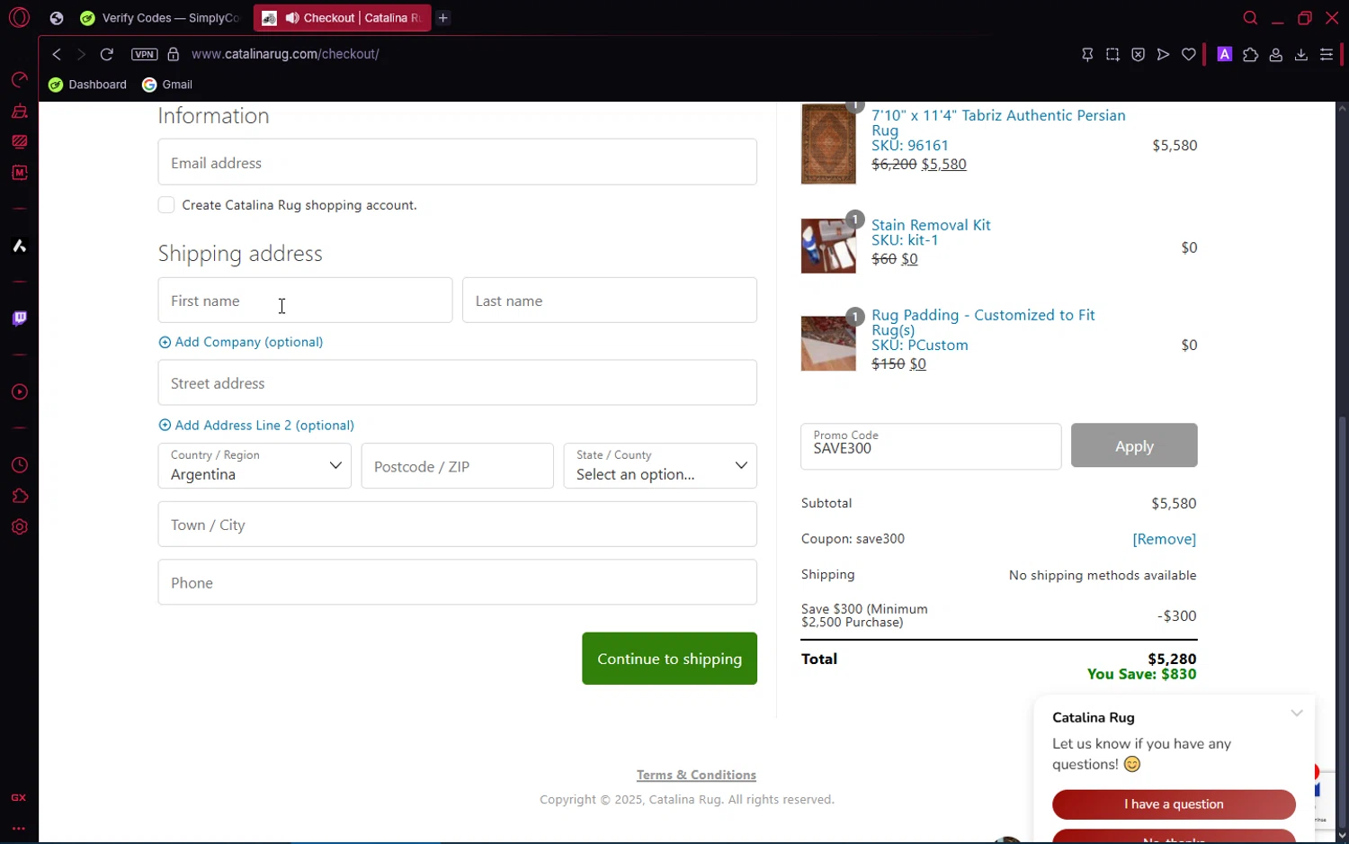Bookmark page with the heart icon
The height and width of the screenshot is (844, 1349).
1189,55
